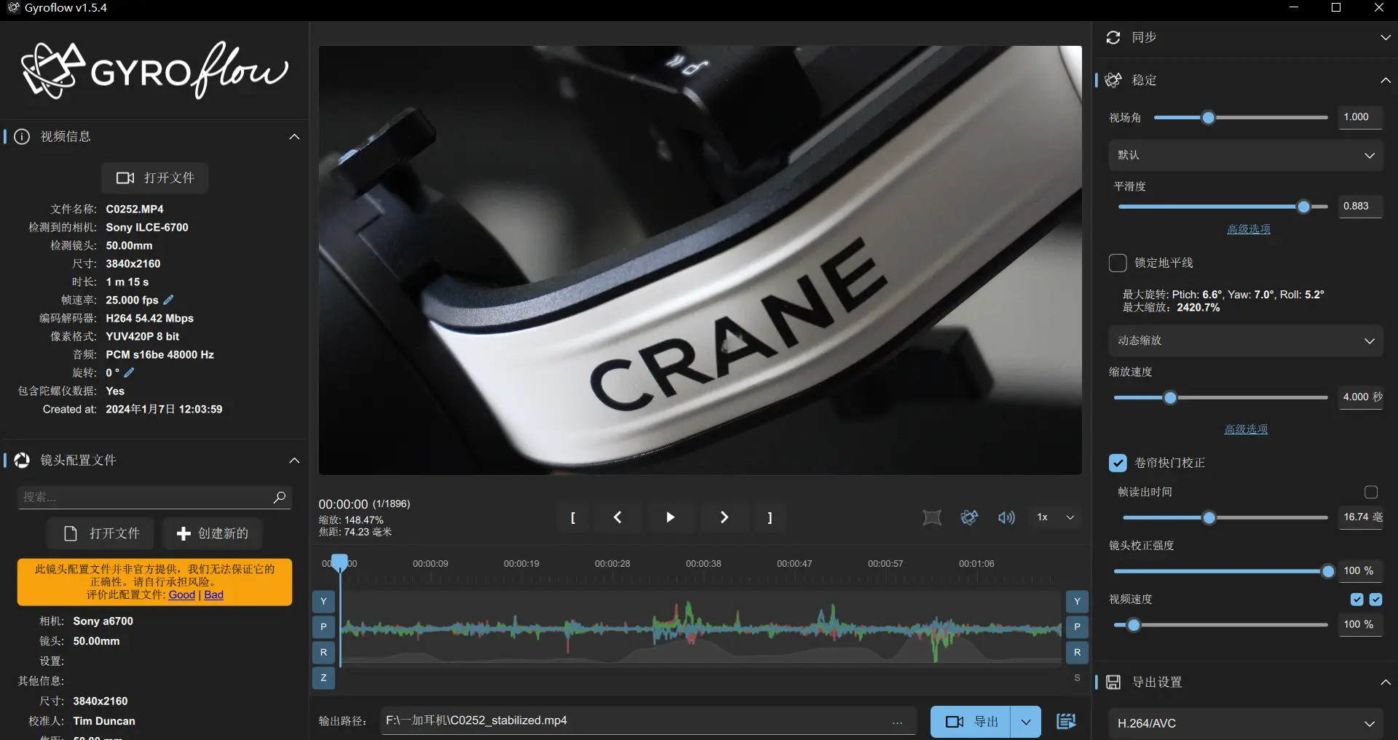Open the 默认 smoothing algorithm dropdown
The image size is (1398, 740).
click(x=1246, y=155)
